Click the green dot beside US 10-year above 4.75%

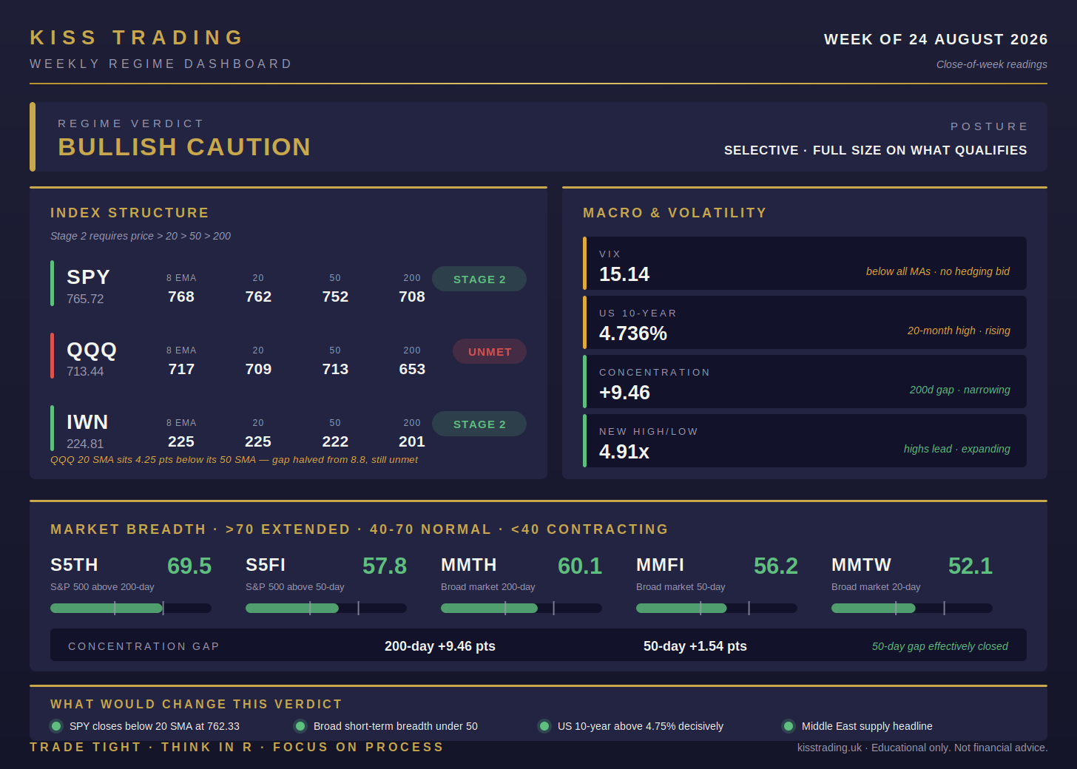click(x=544, y=726)
